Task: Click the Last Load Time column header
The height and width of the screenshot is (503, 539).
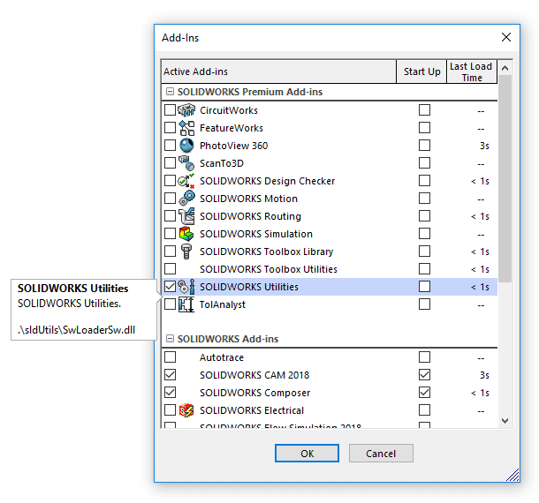Action: point(471,71)
